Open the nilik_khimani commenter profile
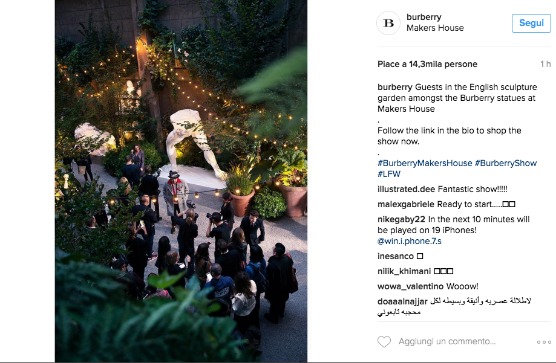The width and height of the screenshot is (556, 363). click(404, 272)
